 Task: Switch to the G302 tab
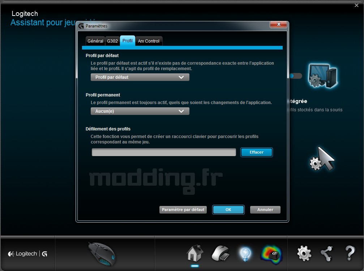112,41
